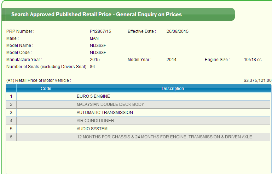Image resolution: width=272 pixels, height=174 pixels.
Task: Select the AIR CONDITIONER row
Action: click(x=138, y=121)
